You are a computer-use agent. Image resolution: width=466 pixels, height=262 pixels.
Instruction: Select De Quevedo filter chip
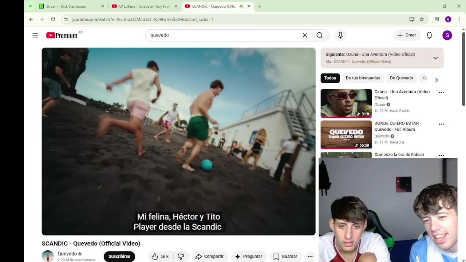402,78
